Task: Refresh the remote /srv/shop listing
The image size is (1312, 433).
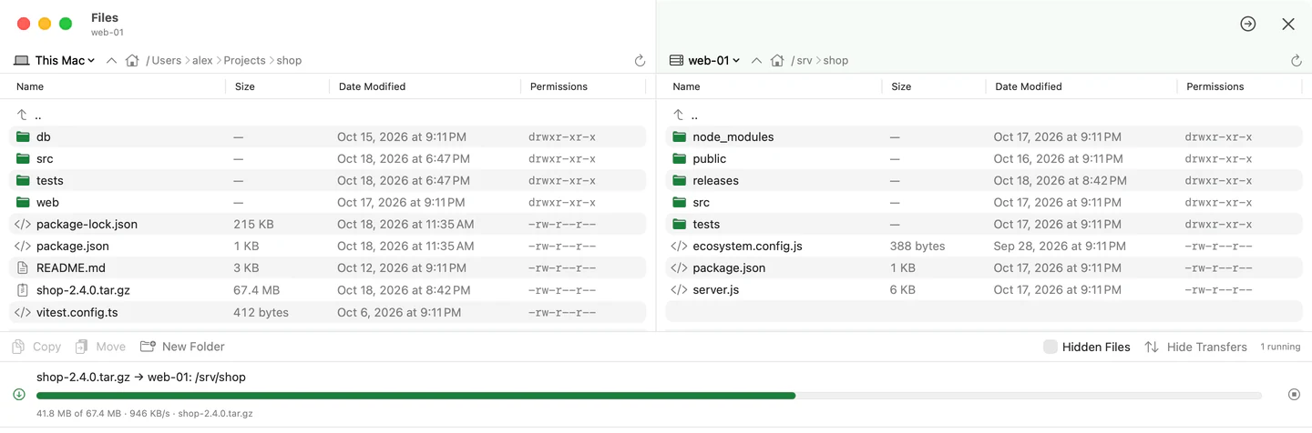Action: click(x=1297, y=61)
